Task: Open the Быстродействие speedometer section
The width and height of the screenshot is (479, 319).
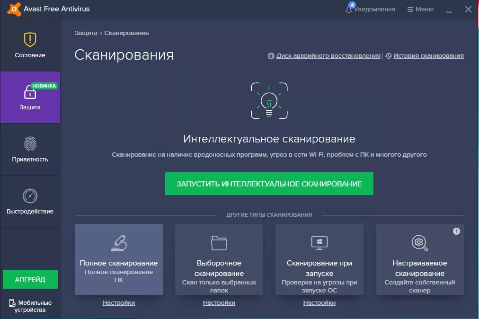Action: (30, 201)
